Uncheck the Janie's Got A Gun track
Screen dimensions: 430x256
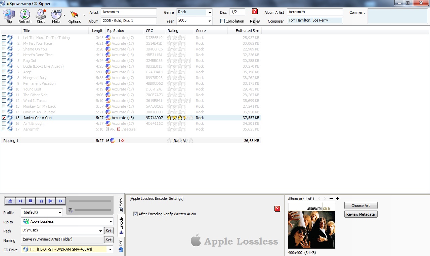(x=4, y=118)
